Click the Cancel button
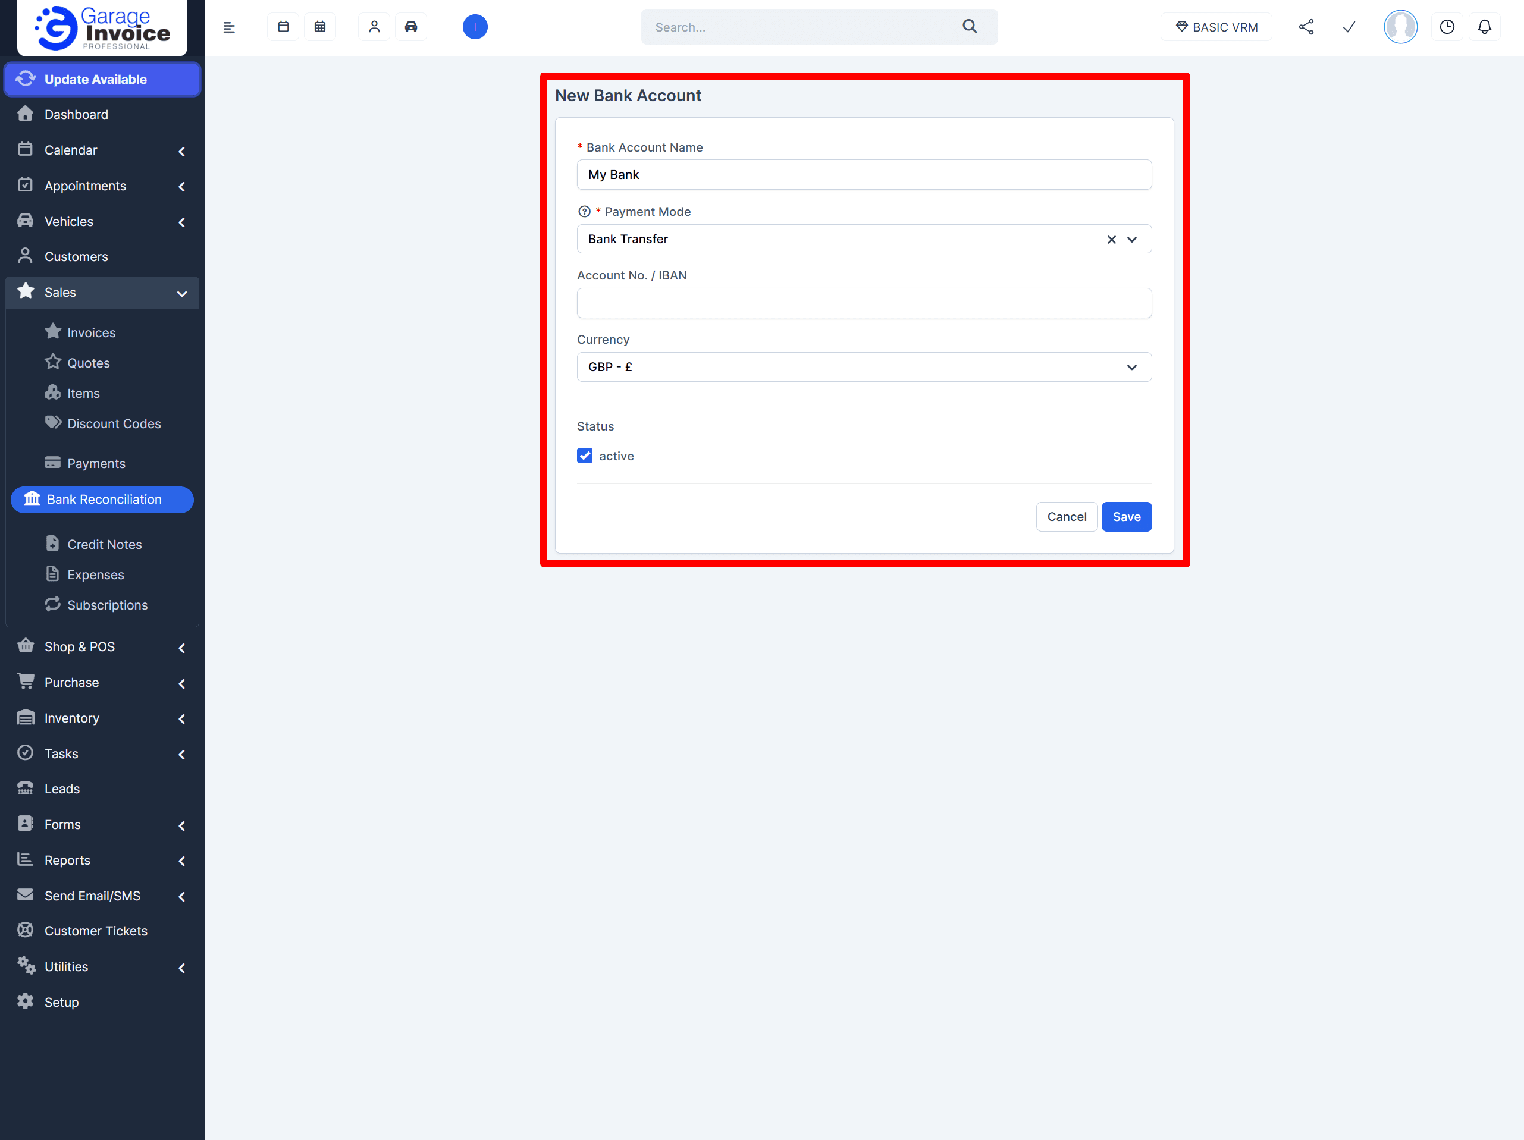This screenshot has width=1524, height=1140. click(x=1066, y=517)
